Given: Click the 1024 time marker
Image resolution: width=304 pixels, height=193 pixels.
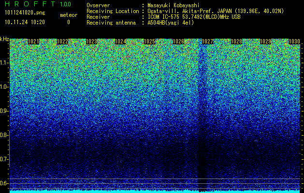Looking at the screenshot, I should coord(121,41).
